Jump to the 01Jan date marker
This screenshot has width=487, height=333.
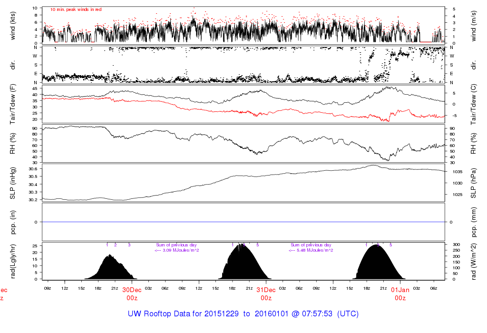pos(400,290)
